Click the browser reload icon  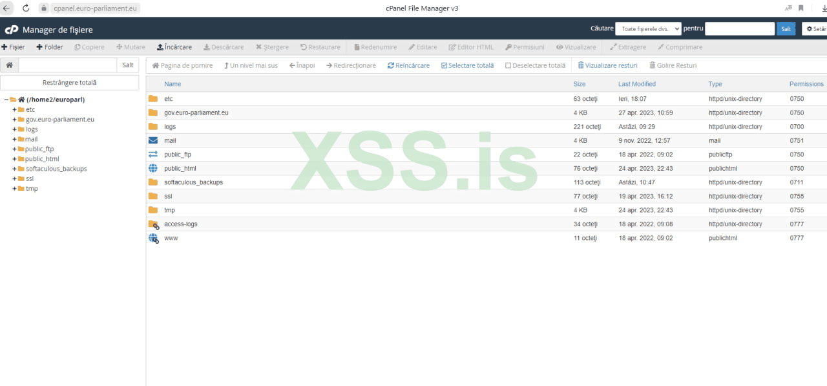[26, 8]
